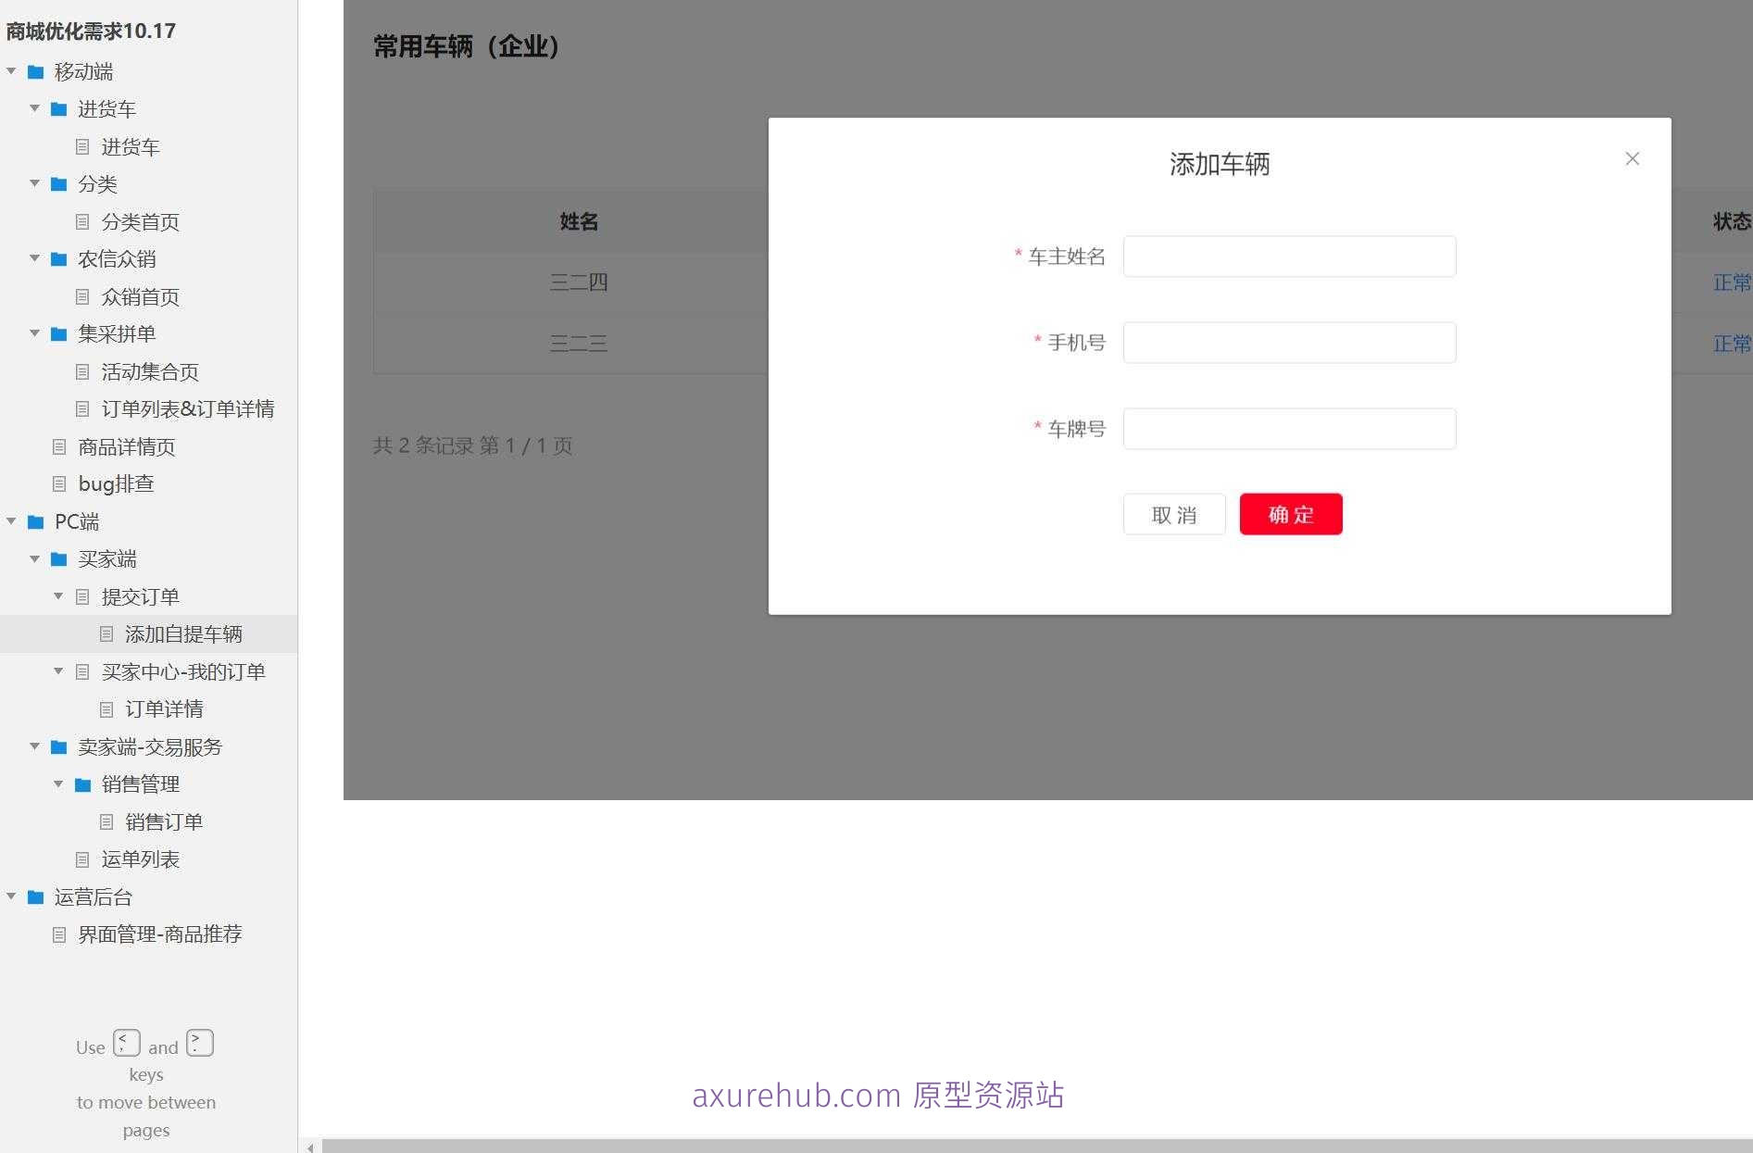Click the page icon next to 订单详情
The height and width of the screenshot is (1153, 1753).
(x=107, y=708)
